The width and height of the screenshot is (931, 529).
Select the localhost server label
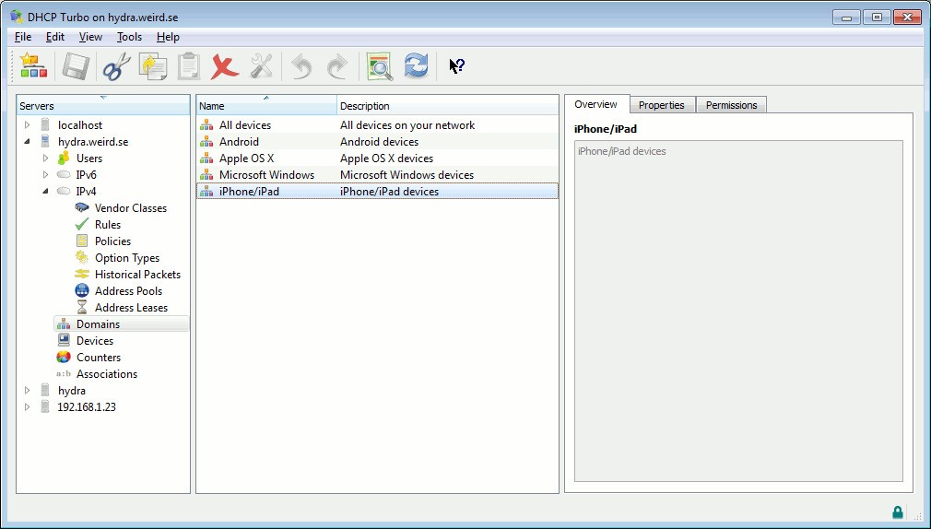tap(80, 125)
